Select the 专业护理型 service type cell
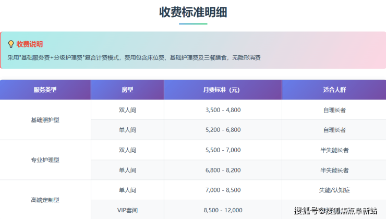386x219 pixels. tap(45, 160)
